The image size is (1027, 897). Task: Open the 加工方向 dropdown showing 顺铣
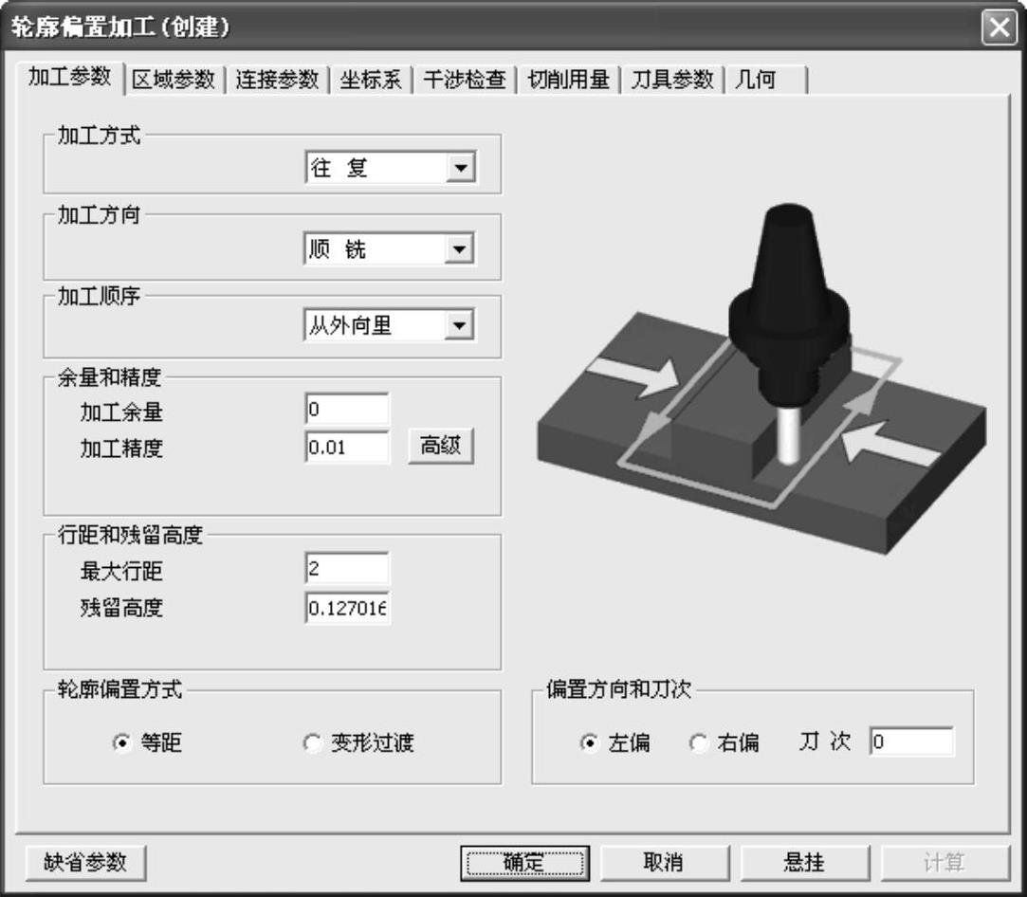460,249
